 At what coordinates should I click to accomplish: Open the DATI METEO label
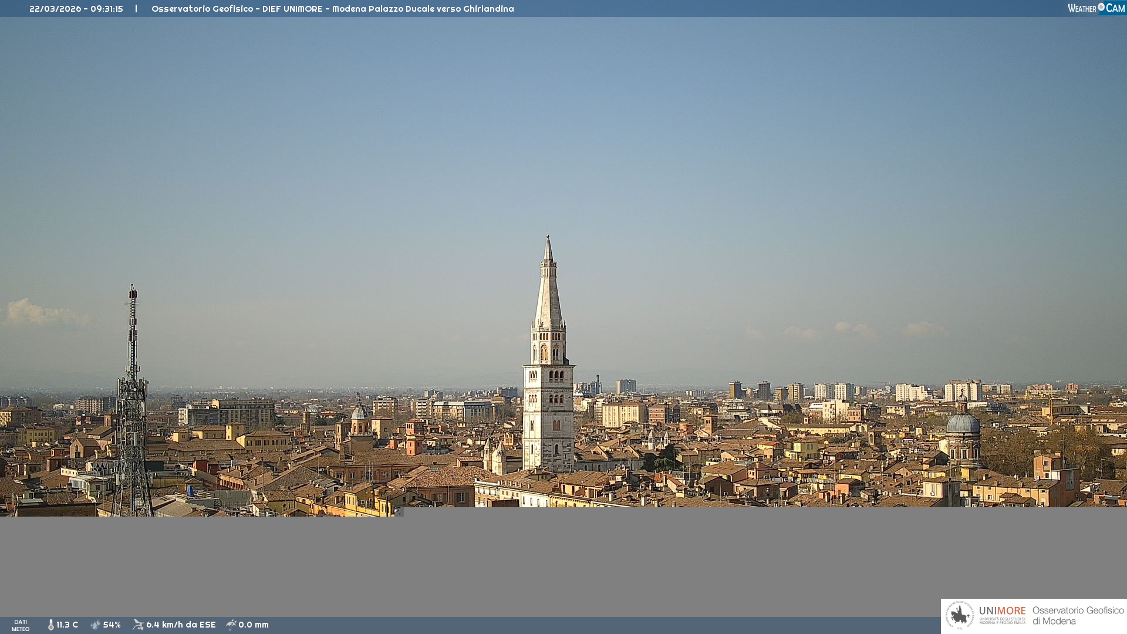pos(21,625)
